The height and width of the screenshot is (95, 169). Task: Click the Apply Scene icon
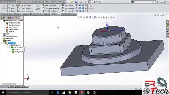(x=107, y=17)
